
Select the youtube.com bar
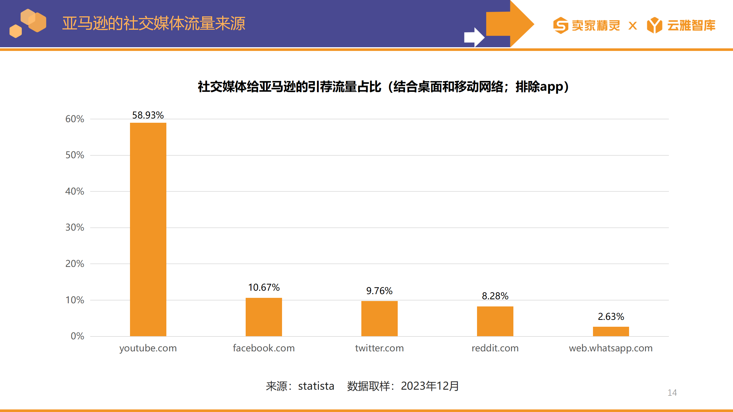[148, 229]
